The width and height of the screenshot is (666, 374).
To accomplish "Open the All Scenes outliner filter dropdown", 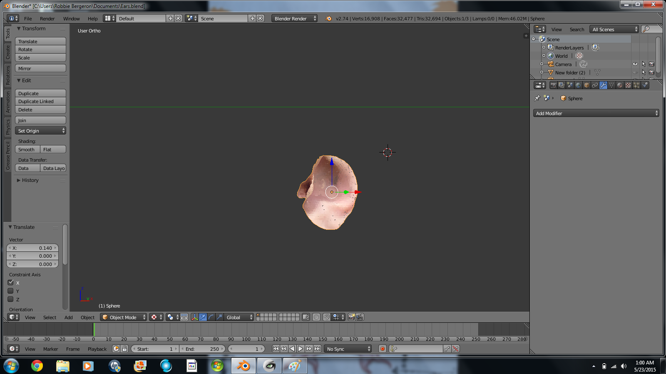I will [x=614, y=29].
